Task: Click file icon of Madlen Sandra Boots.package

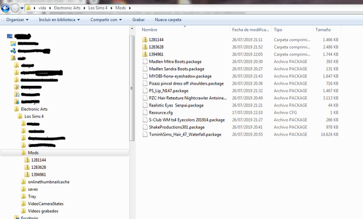Action: point(145,69)
